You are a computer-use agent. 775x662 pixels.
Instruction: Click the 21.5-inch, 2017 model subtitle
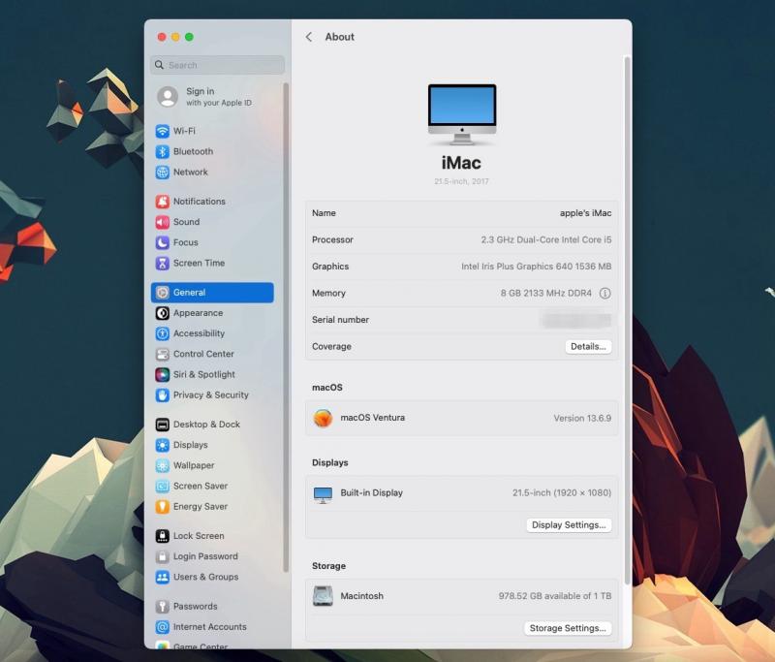point(462,181)
